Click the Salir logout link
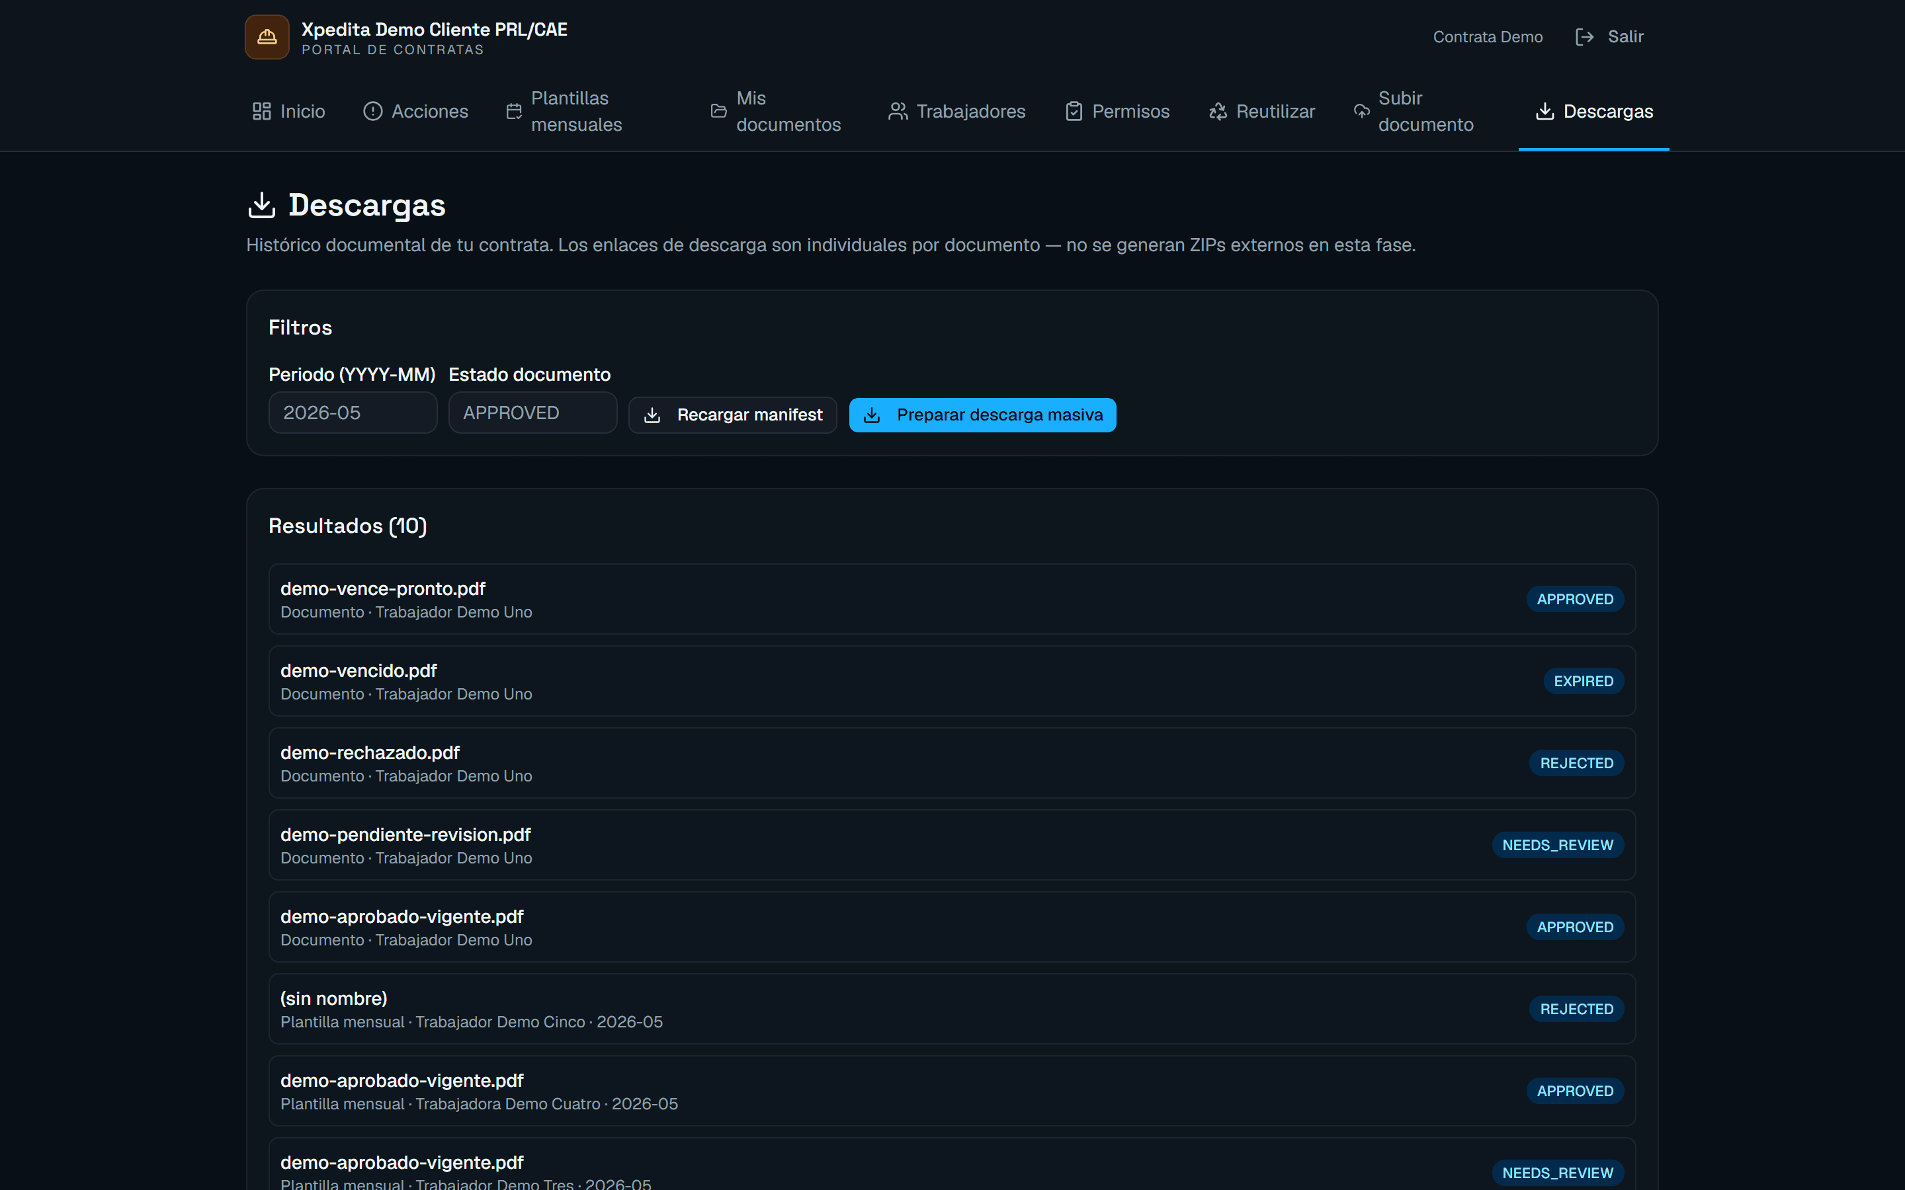1905x1190 pixels. click(1610, 37)
